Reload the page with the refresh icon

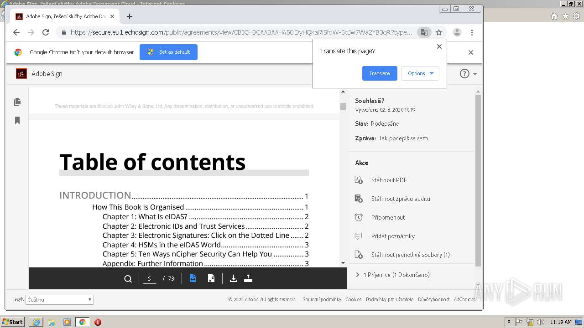coord(46,32)
